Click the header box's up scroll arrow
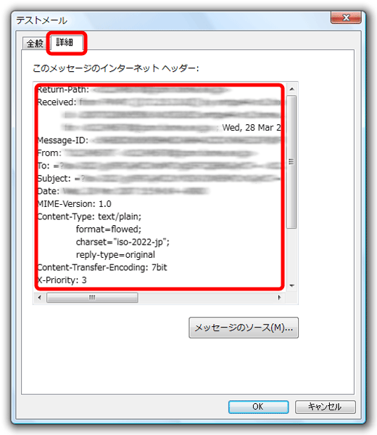Viewport: 377px width, 435px height. click(291, 89)
